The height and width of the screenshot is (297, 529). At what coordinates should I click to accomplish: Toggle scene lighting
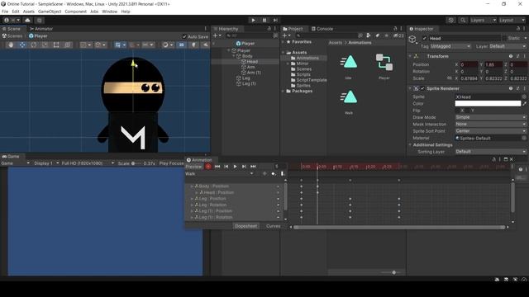(x=193, y=45)
